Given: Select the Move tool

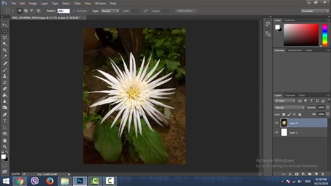Looking at the screenshot, I should 5,25.
